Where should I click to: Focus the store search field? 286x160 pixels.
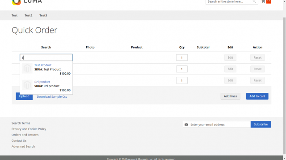[x=232, y=2]
